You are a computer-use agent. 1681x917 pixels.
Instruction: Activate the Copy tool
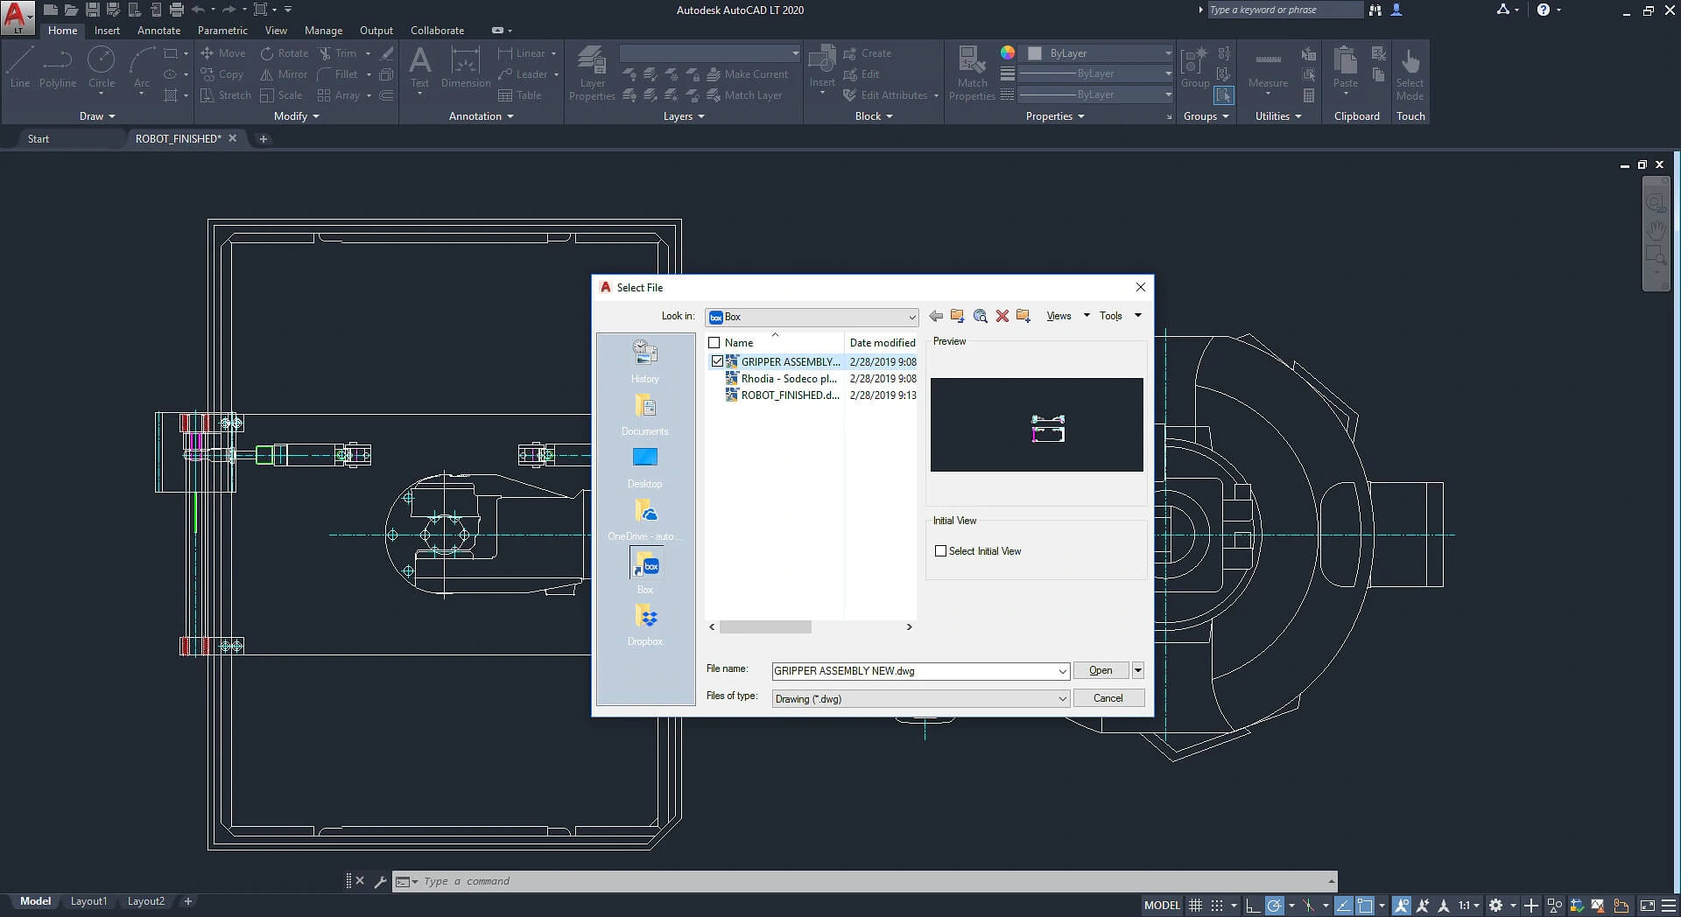pos(224,74)
